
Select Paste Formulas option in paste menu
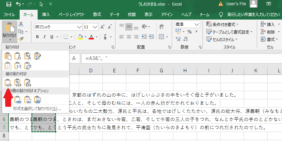click(18, 56)
